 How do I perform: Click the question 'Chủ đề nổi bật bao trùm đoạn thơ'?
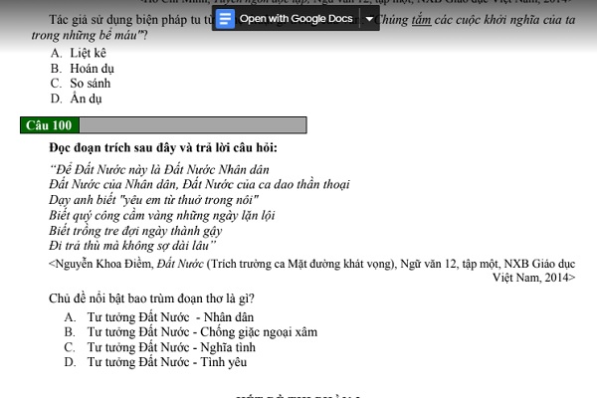[x=151, y=298]
